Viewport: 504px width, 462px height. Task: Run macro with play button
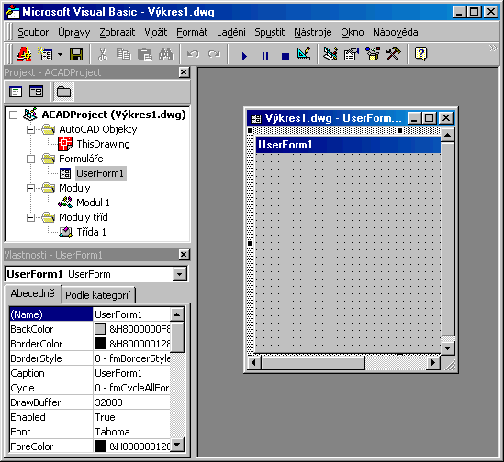click(244, 56)
